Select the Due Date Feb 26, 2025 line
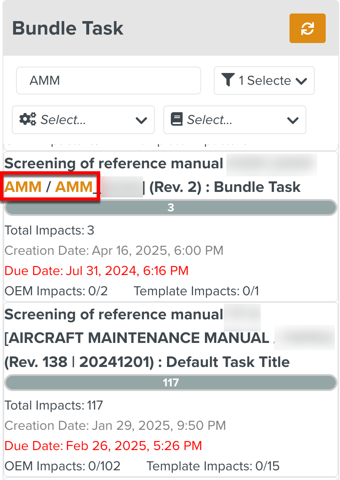The height and width of the screenshot is (480, 340). pyautogui.click(x=103, y=445)
